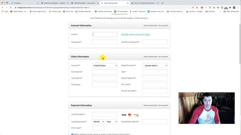Click the Confirm Password field
This screenshot has height=135, width=241.
click(155, 42)
